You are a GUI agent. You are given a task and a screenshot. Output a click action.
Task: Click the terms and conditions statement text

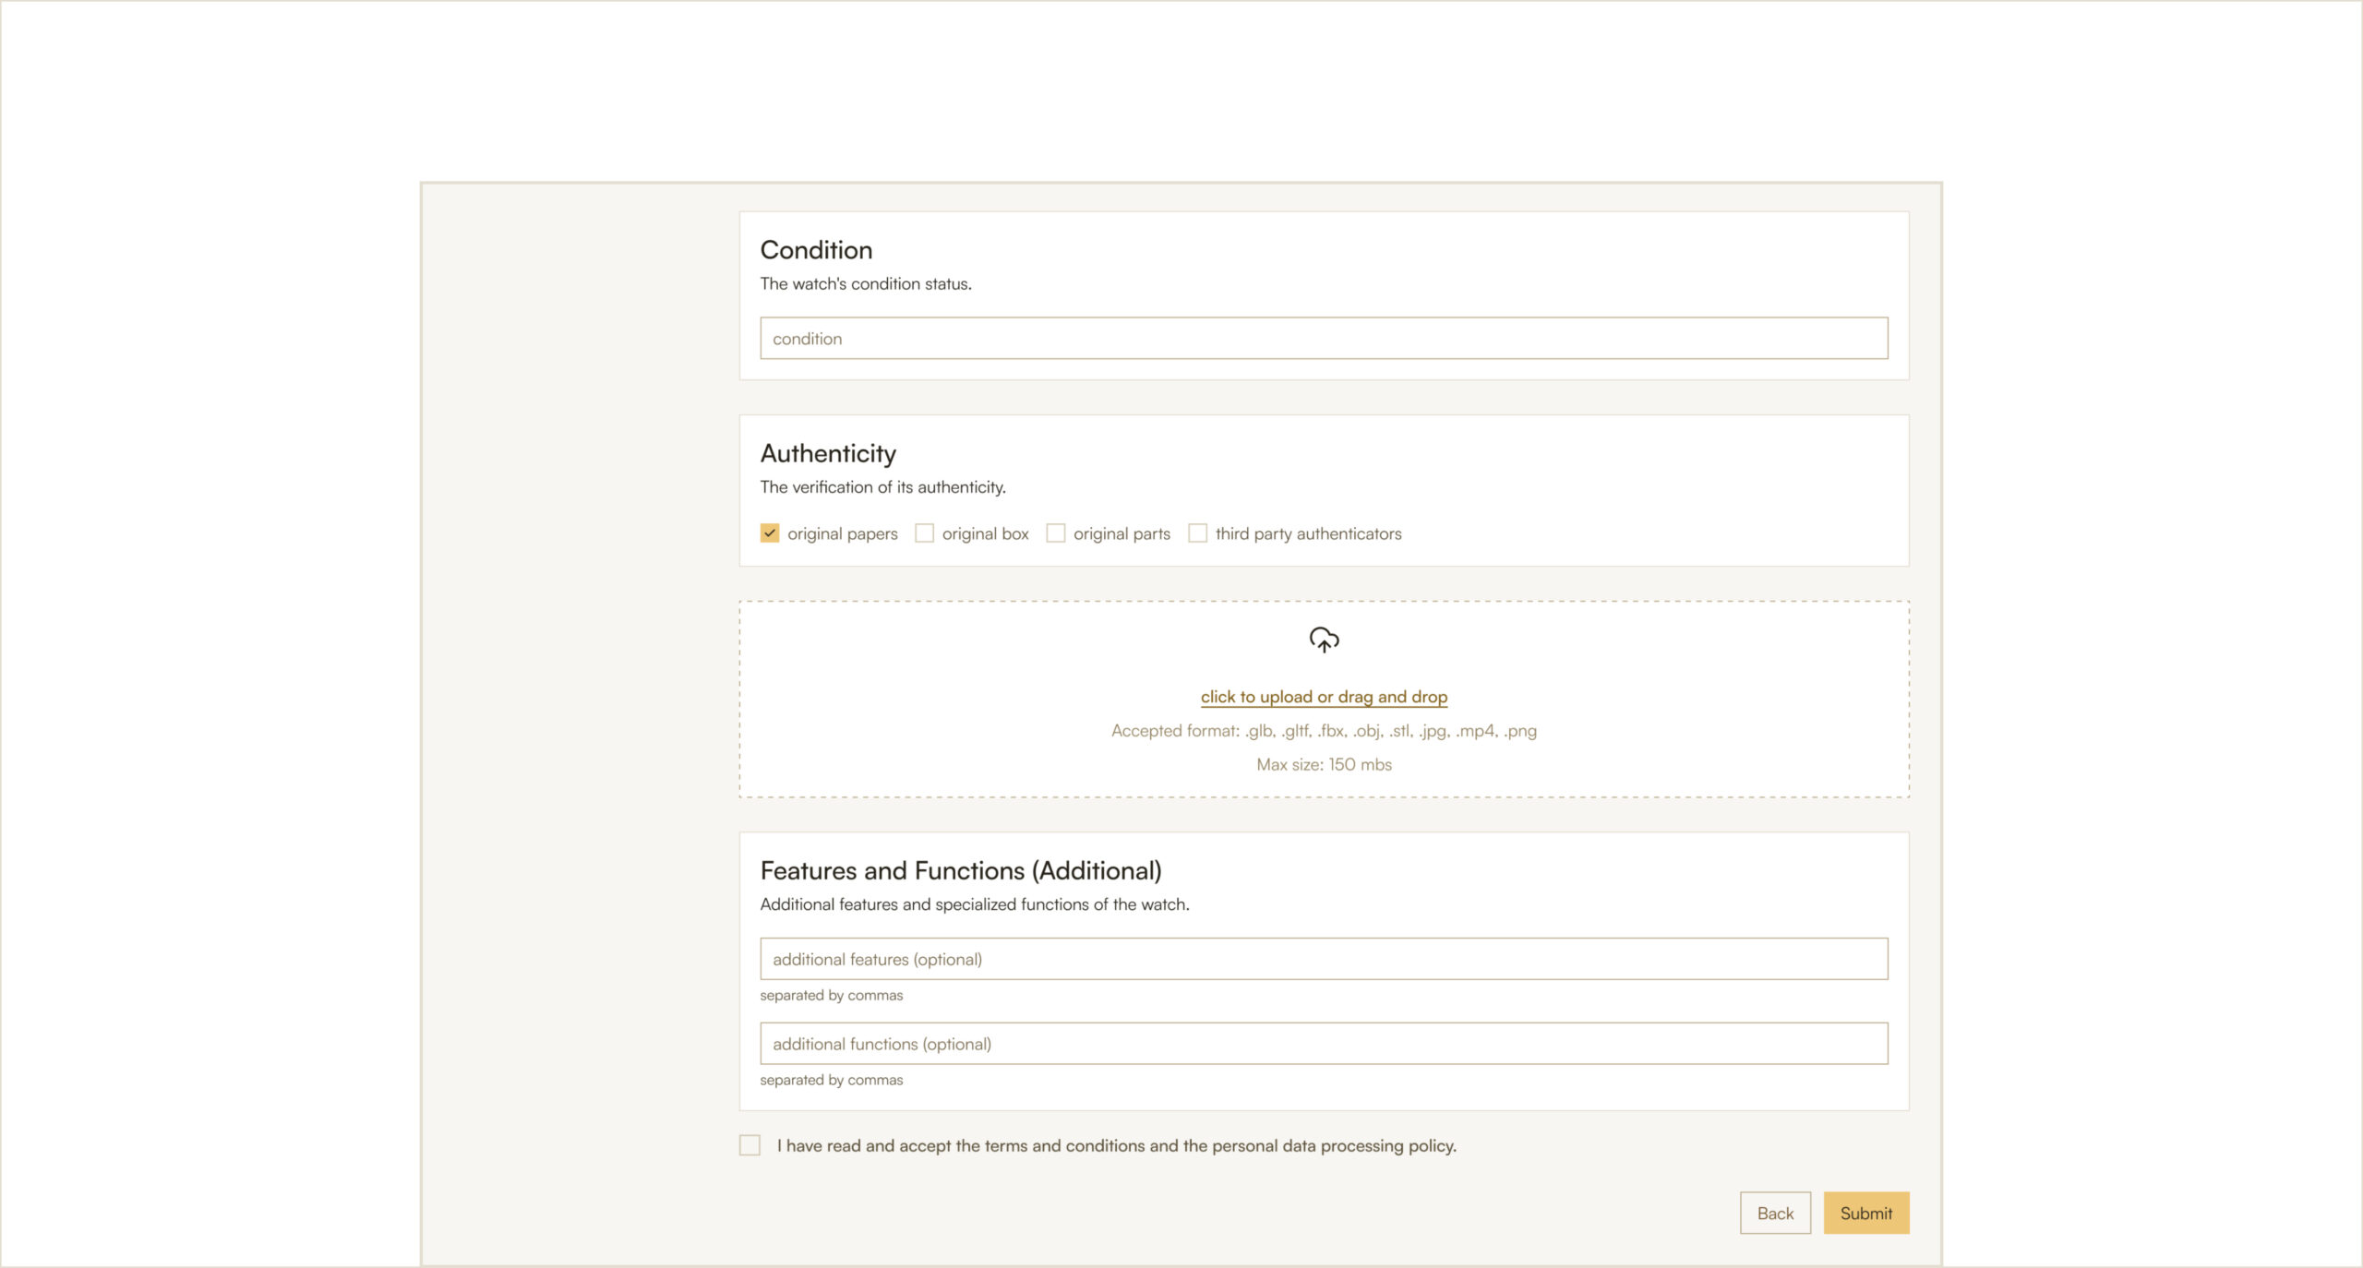click(1116, 1145)
